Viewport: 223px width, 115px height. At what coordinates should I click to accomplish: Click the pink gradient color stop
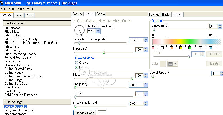tap(153, 47)
